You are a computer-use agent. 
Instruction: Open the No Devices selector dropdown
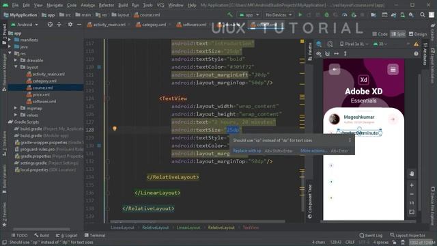click(x=279, y=15)
